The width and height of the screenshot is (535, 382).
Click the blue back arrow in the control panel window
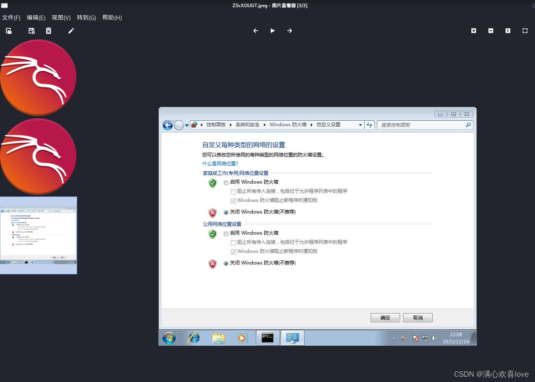pos(168,125)
